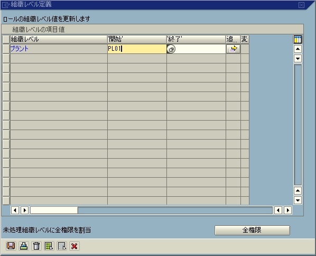The width and height of the screenshot is (316, 256).
Task: Click the 全権限 button
Action: pos(252,230)
